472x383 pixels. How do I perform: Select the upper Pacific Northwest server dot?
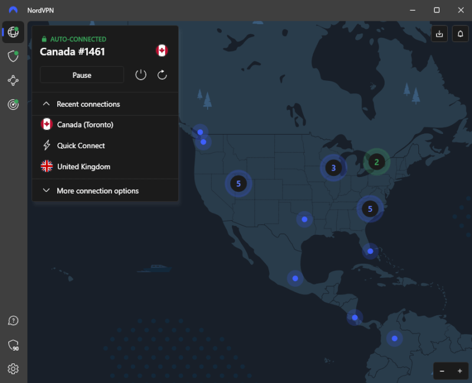tap(200, 132)
